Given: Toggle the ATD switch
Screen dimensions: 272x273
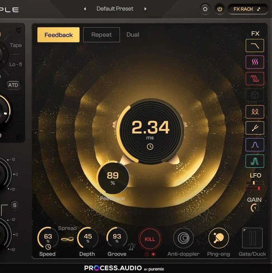Looking at the screenshot, I should click(x=13, y=85).
